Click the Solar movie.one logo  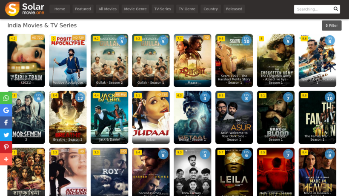coord(25,9)
